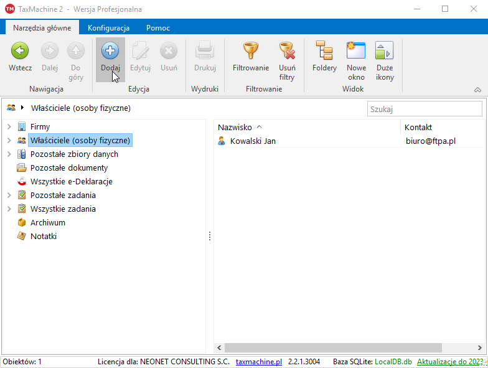
Task: Open the Filtrowanie funnel tool
Action: 250,52
